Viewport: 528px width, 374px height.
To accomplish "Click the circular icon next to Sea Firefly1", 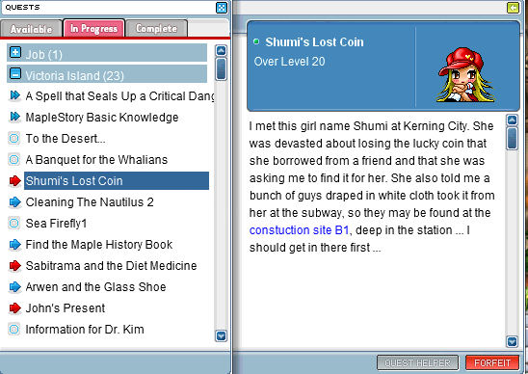I will click(14, 223).
